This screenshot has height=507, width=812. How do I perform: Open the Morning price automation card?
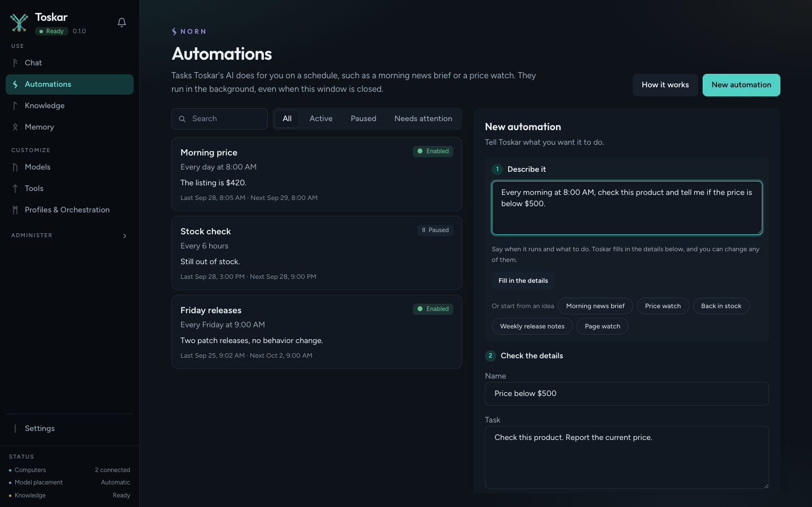pyautogui.click(x=317, y=174)
